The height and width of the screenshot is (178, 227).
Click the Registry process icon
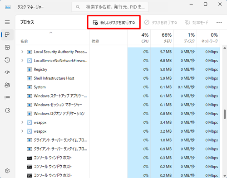tap(30, 69)
